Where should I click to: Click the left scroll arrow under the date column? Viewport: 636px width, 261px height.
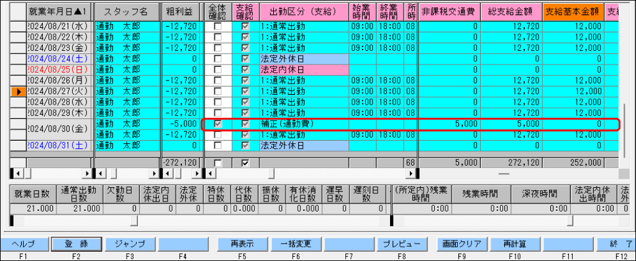(x=17, y=173)
